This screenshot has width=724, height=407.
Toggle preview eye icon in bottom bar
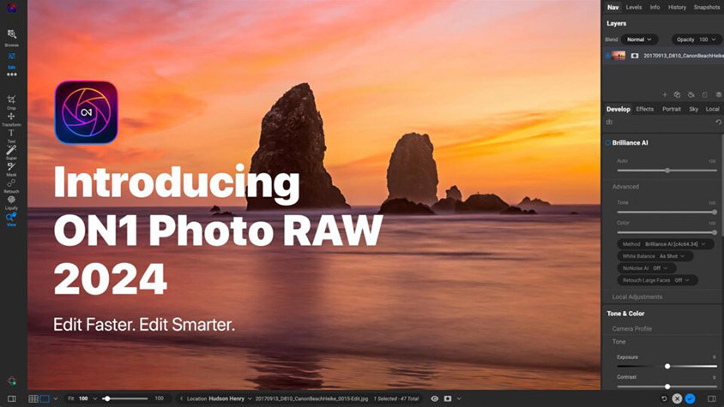click(x=434, y=398)
